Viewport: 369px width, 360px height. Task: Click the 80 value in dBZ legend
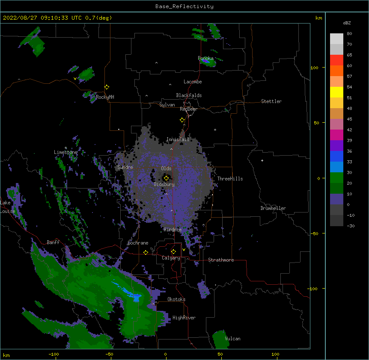(x=349, y=34)
